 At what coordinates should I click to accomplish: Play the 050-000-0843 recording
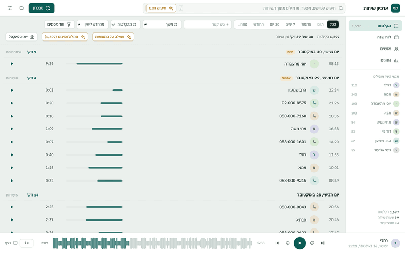pyautogui.click(x=12, y=207)
